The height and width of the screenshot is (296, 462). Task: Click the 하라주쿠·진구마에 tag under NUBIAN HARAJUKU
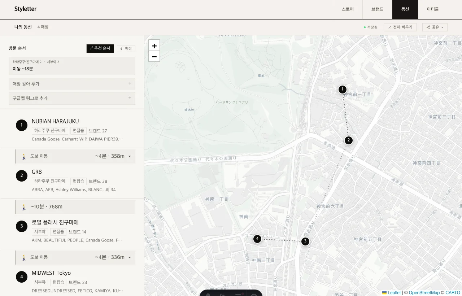pos(50,131)
